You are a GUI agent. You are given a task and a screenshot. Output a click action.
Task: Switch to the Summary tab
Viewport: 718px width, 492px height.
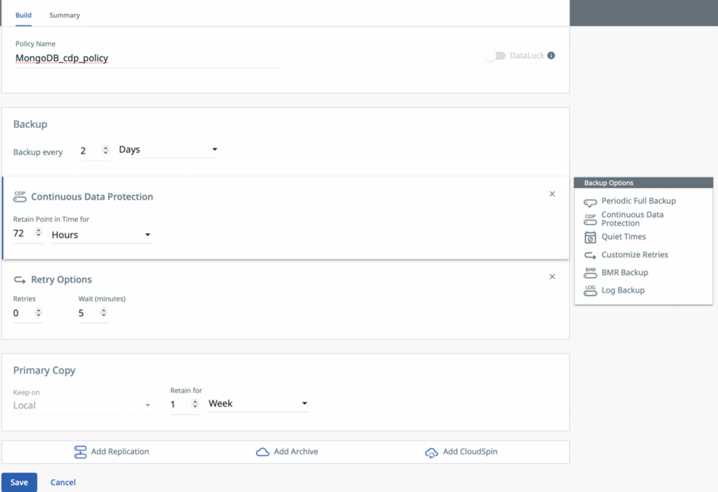tap(65, 15)
